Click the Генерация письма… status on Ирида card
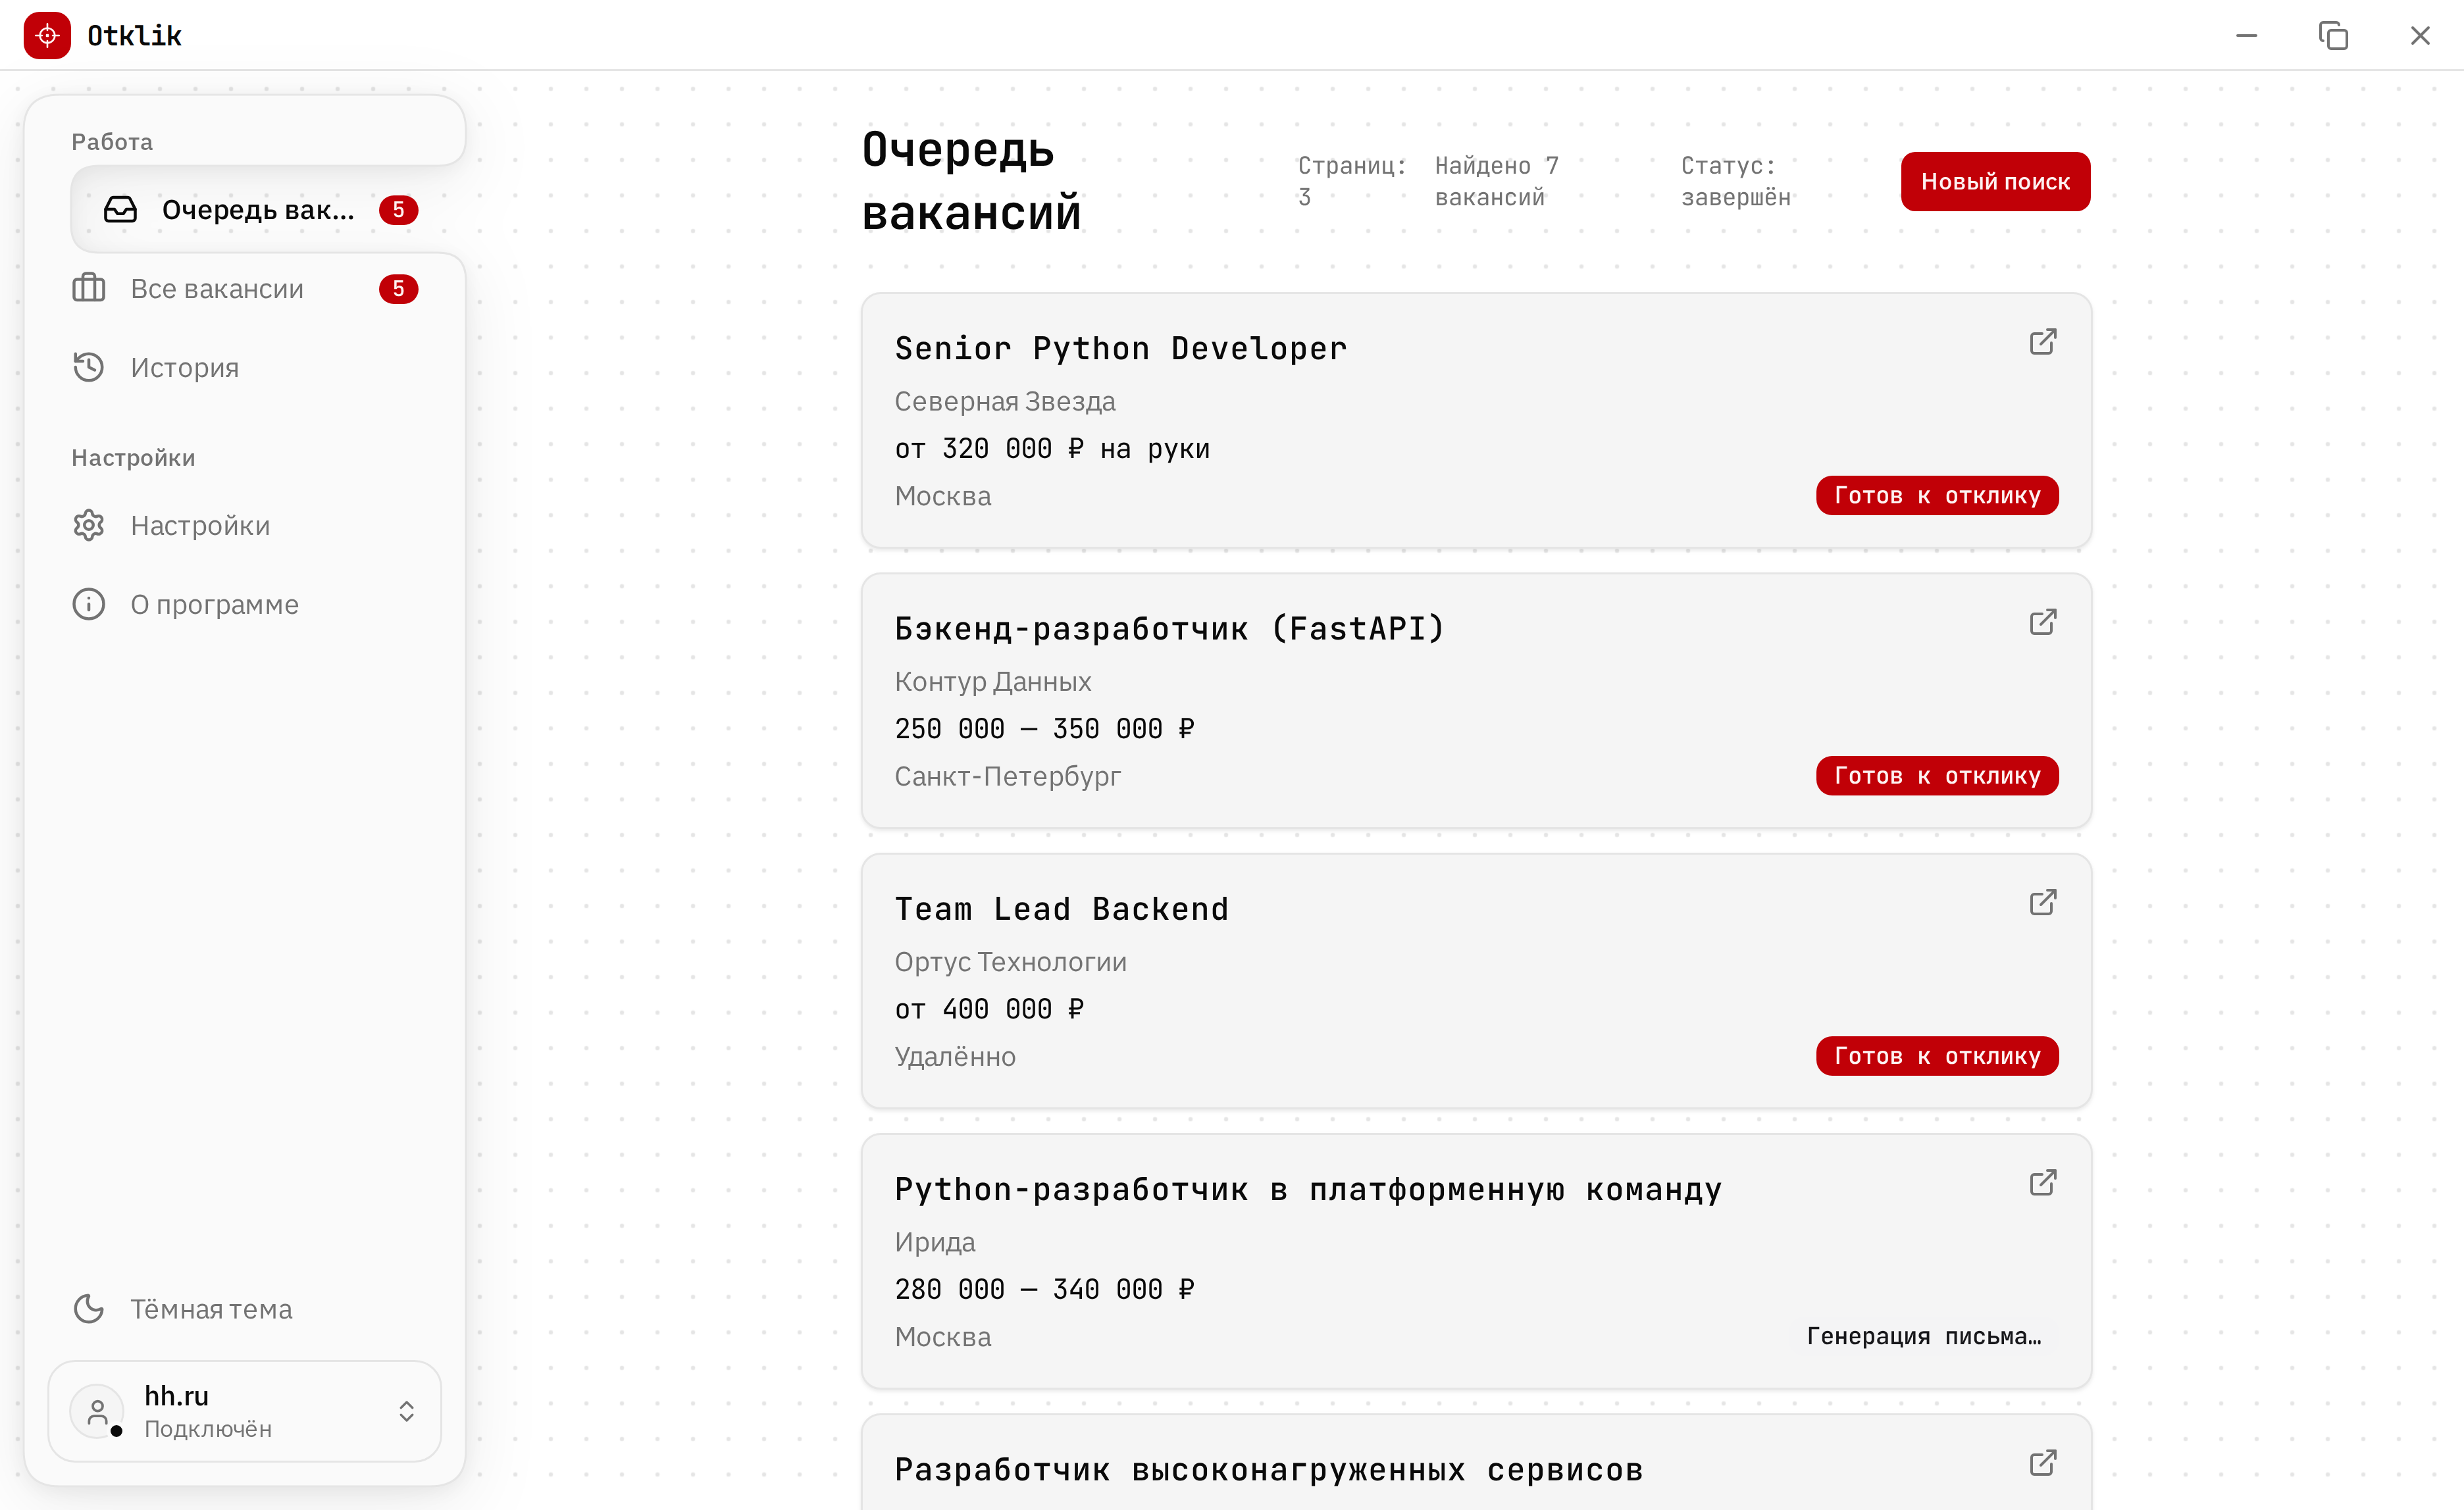Image resolution: width=2464 pixels, height=1510 pixels. 1924,1337
